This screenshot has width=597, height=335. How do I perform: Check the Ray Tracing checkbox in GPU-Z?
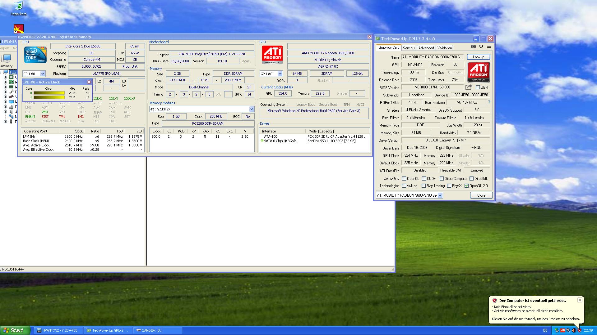tap(423, 185)
